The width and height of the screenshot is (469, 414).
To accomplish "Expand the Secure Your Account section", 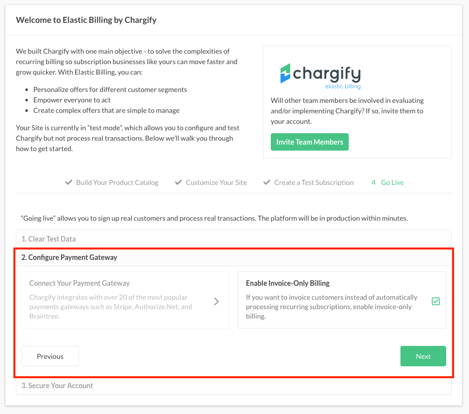I will [x=57, y=386].
